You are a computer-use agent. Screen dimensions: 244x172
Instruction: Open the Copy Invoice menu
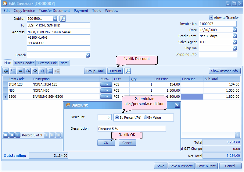point(24,11)
